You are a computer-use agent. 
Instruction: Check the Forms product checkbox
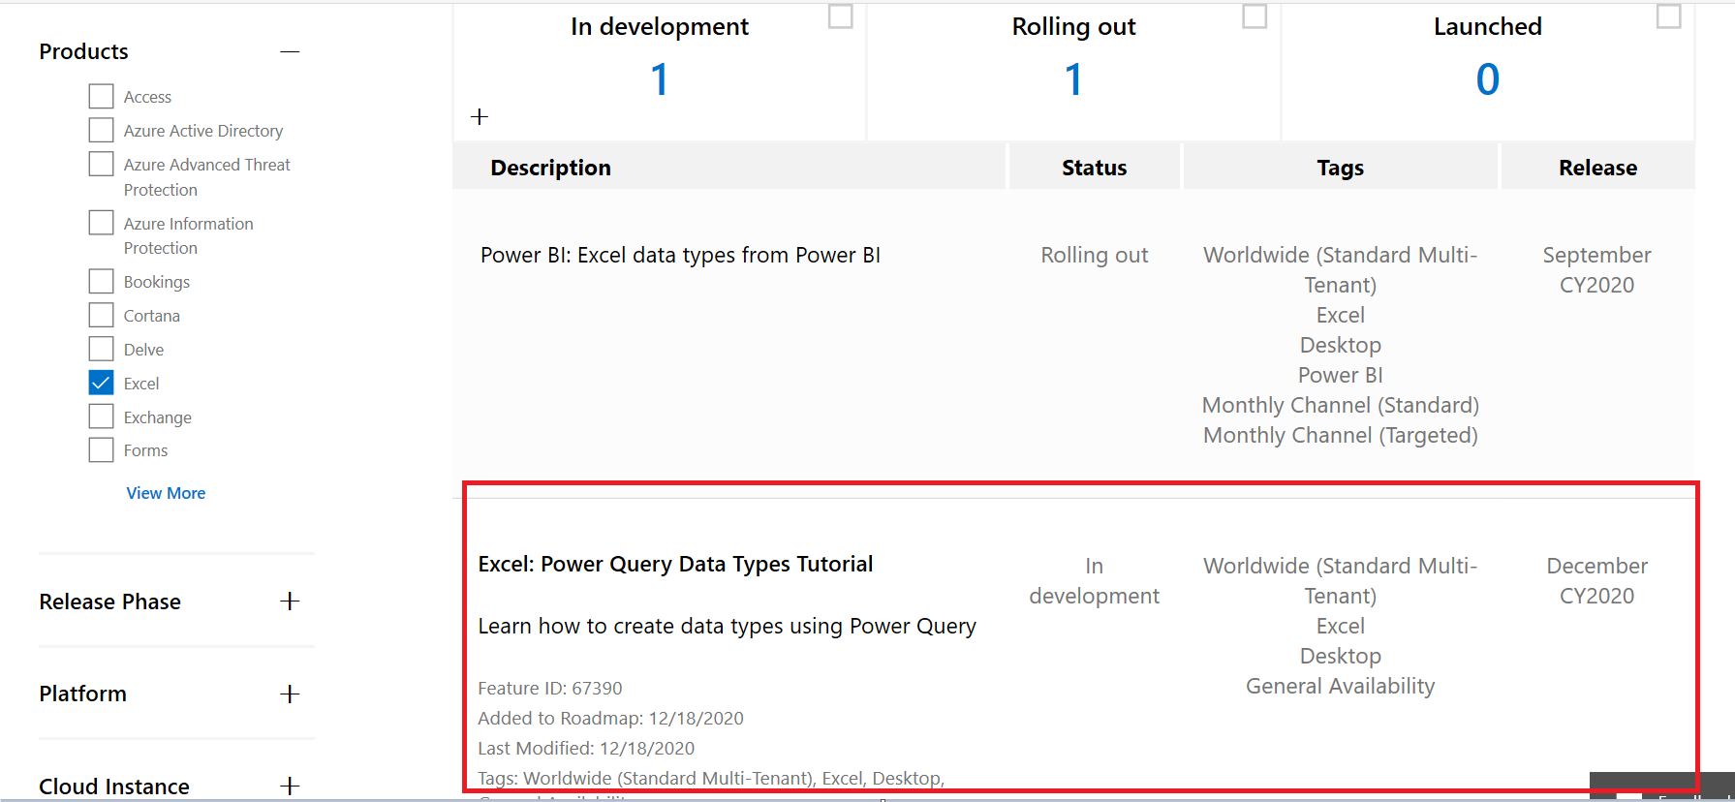pos(102,449)
